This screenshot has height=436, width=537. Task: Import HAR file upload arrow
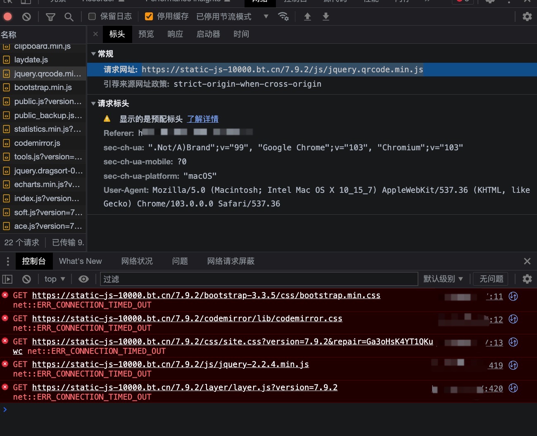(x=307, y=17)
